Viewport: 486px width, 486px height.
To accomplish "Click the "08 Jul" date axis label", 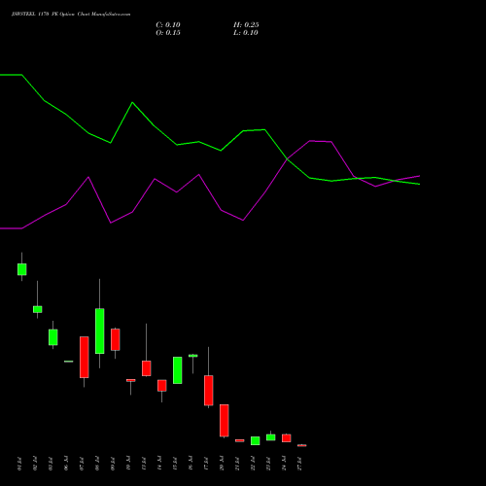I will 97,464.
